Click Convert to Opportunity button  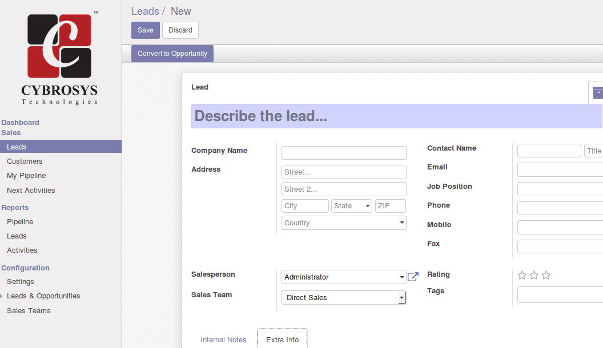click(x=172, y=54)
